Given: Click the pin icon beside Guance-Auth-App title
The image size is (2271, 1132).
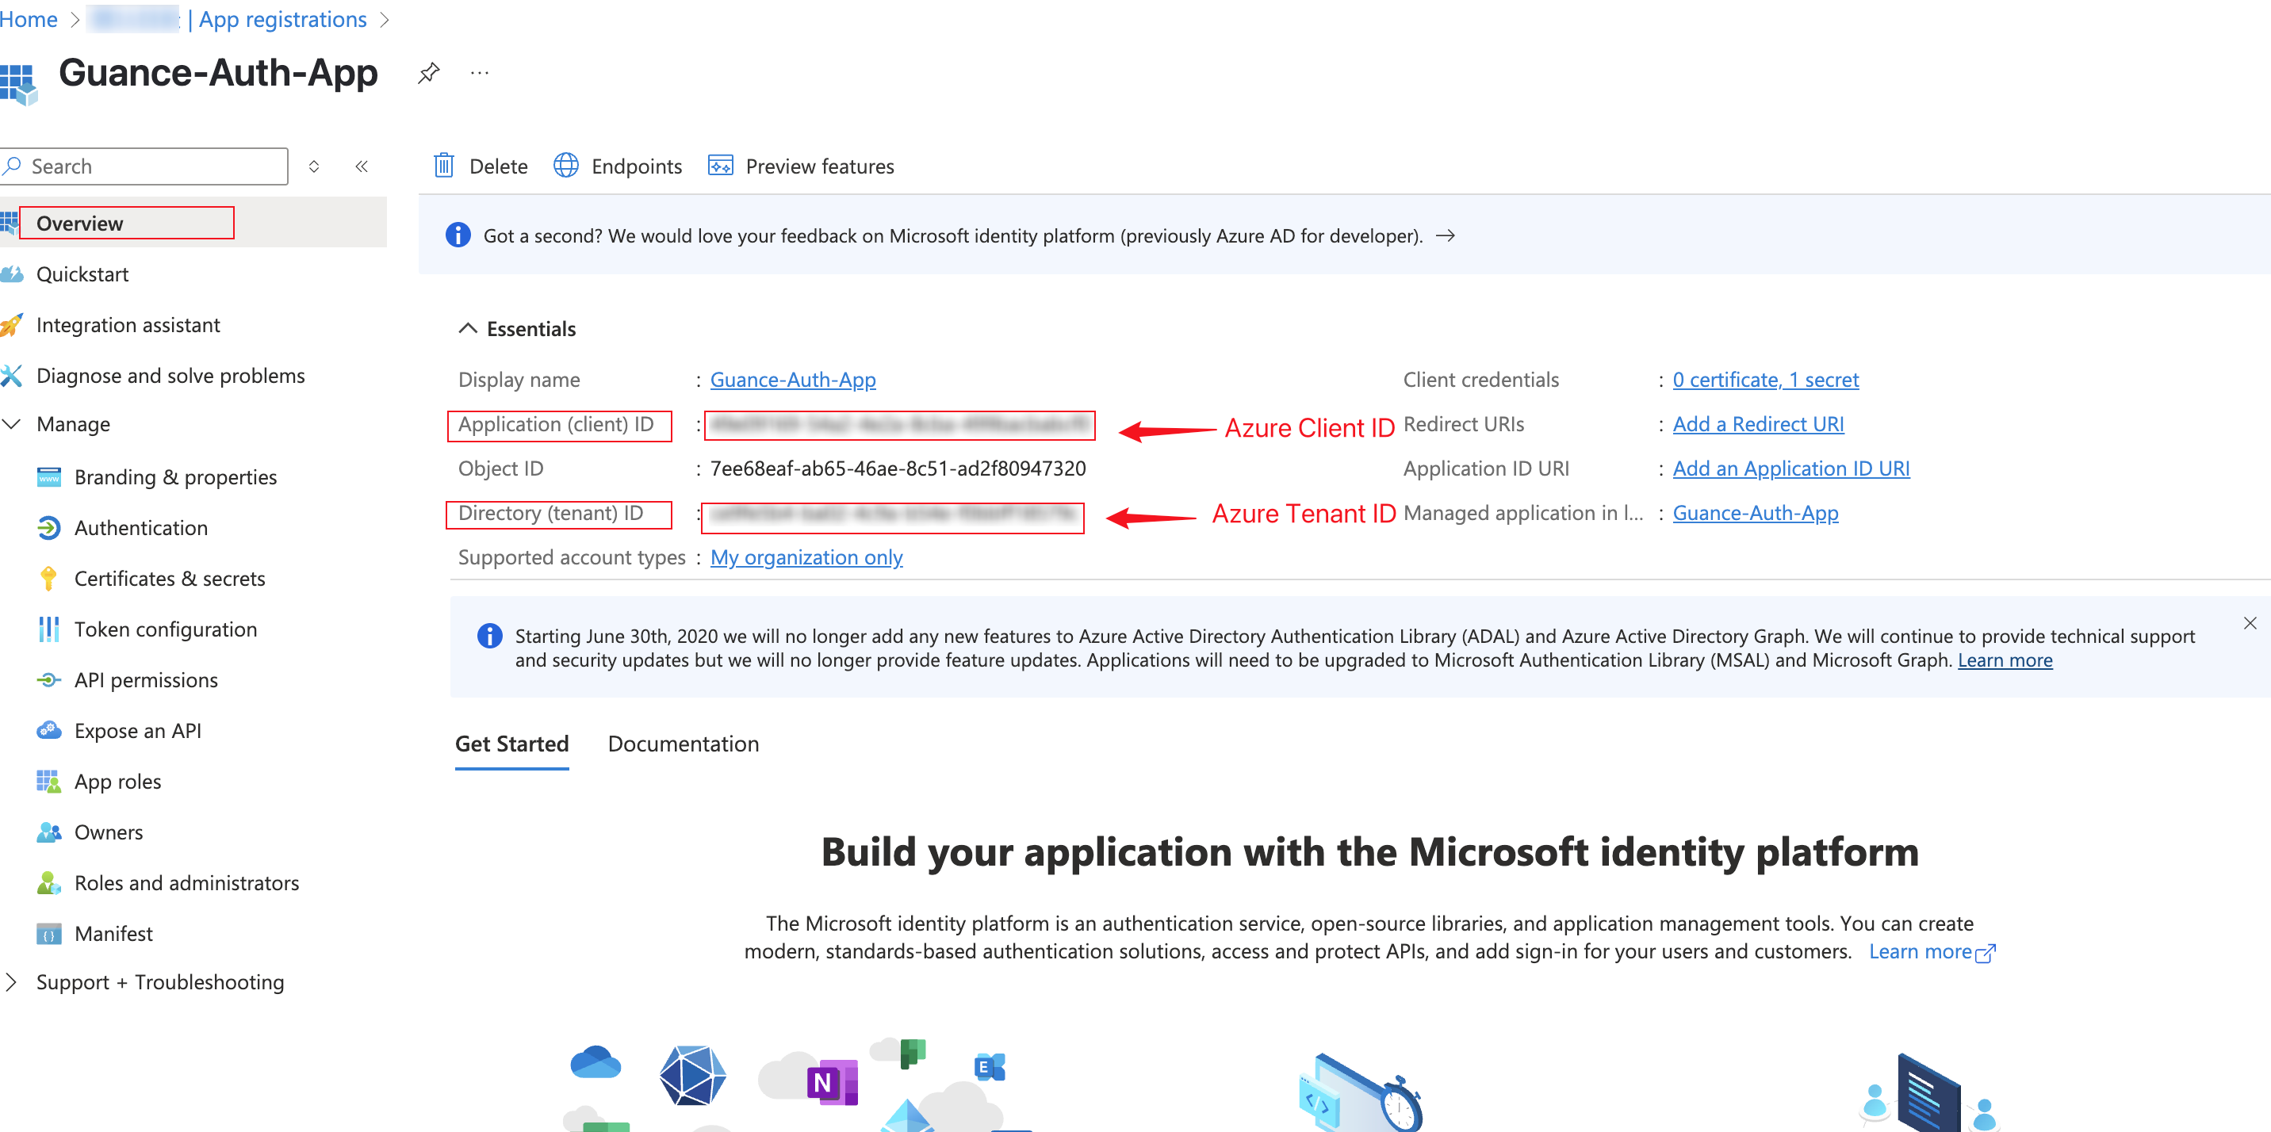Looking at the screenshot, I should point(428,72).
